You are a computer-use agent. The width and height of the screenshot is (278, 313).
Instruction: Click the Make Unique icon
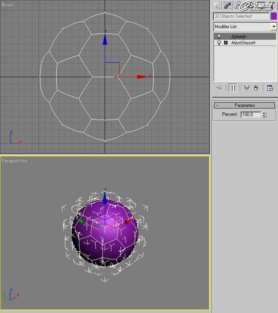coord(247,88)
